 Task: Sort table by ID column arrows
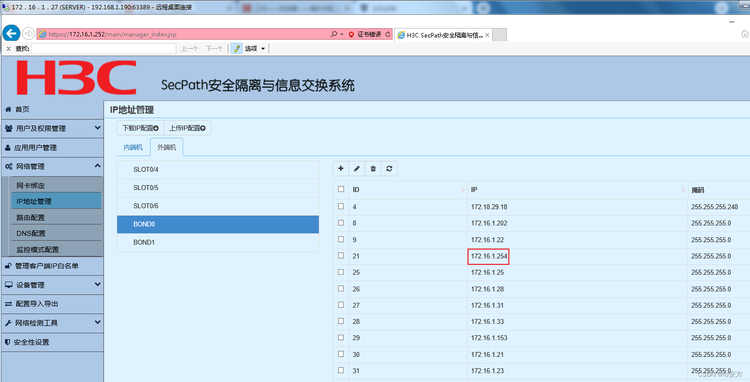pos(463,190)
